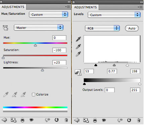Delete the Levels adjustment layer
Screen dimensions: 151x126
(139, 120)
